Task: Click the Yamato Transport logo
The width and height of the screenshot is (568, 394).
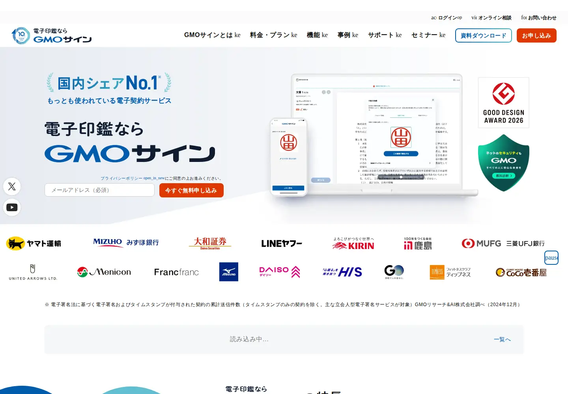Action: point(34,243)
